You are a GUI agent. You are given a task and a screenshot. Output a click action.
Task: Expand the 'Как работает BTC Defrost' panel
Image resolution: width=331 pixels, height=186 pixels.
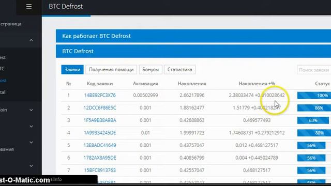coord(193,36)
